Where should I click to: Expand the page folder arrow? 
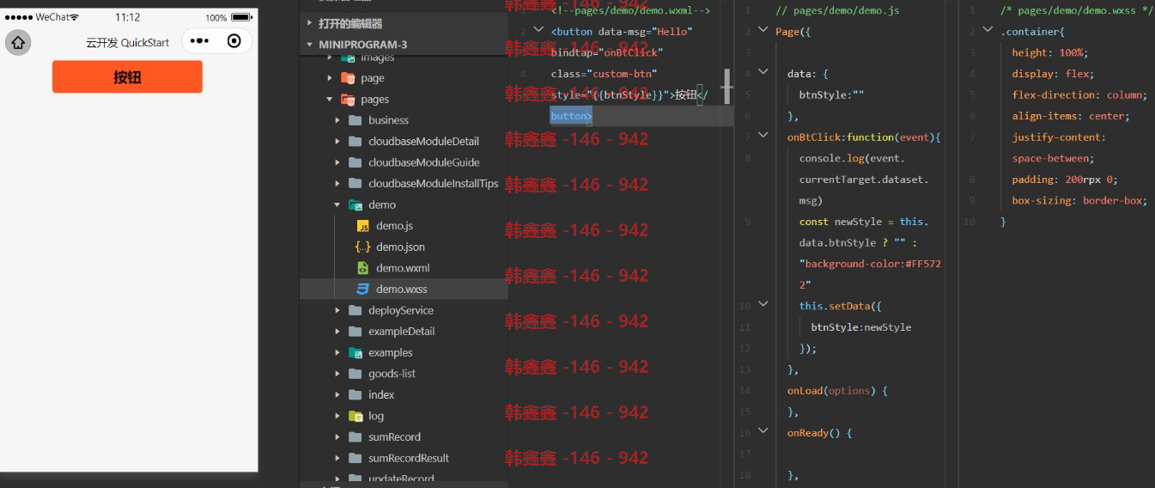point(330,78)
